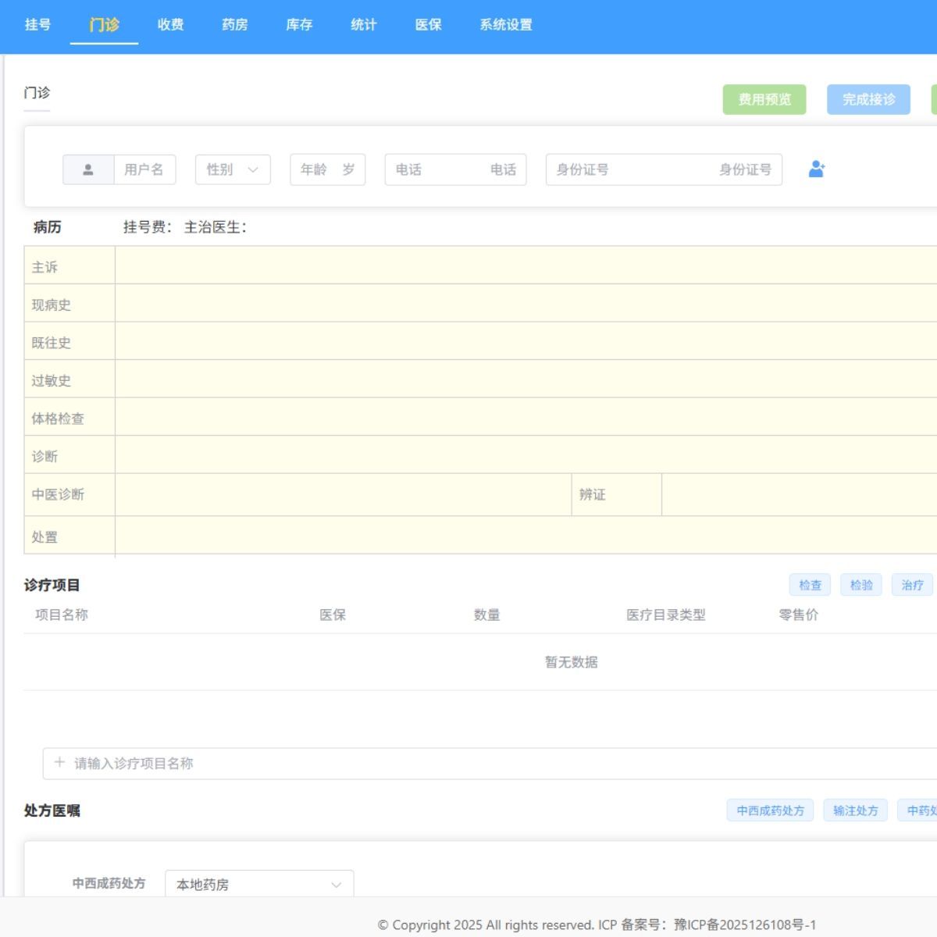937x937 pixels.
Task: Open the 系统设置 menu
Action: point(504,25)
